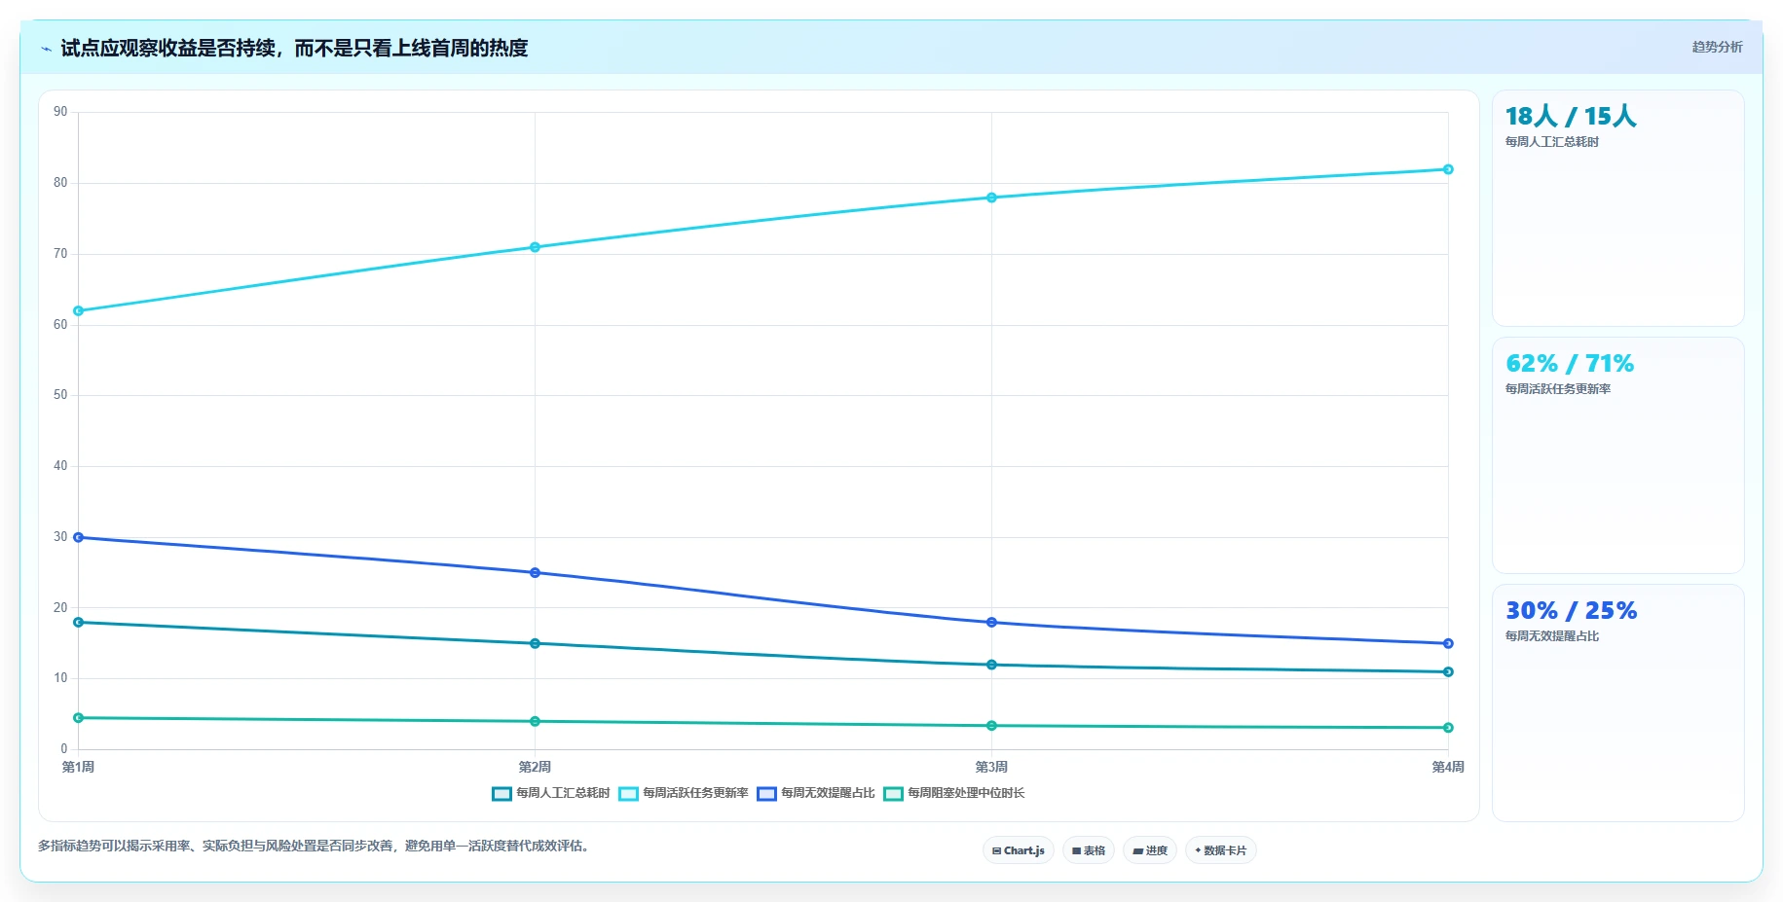Select the 第2周 point at 25 on blue line
This screenshot has height=902, width=1783.
[535, 573]
